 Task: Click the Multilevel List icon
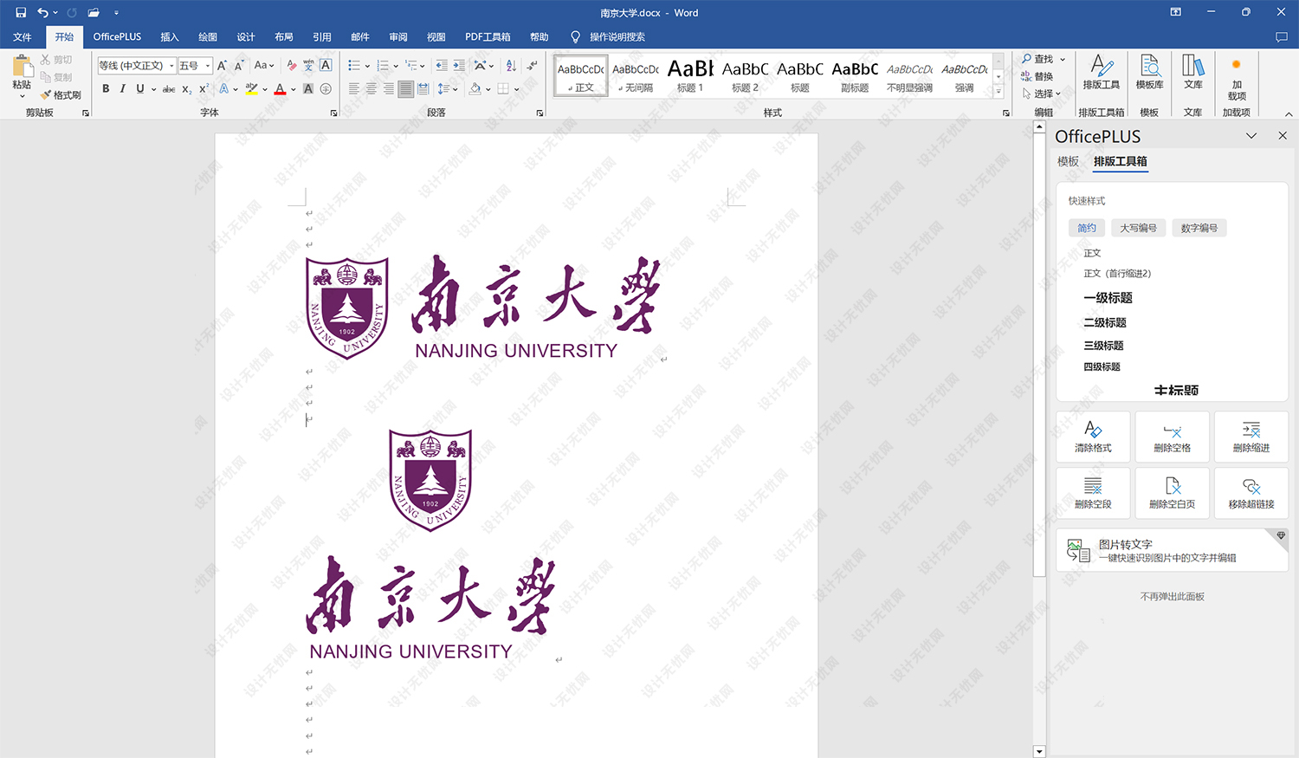(x=411, y=65)
